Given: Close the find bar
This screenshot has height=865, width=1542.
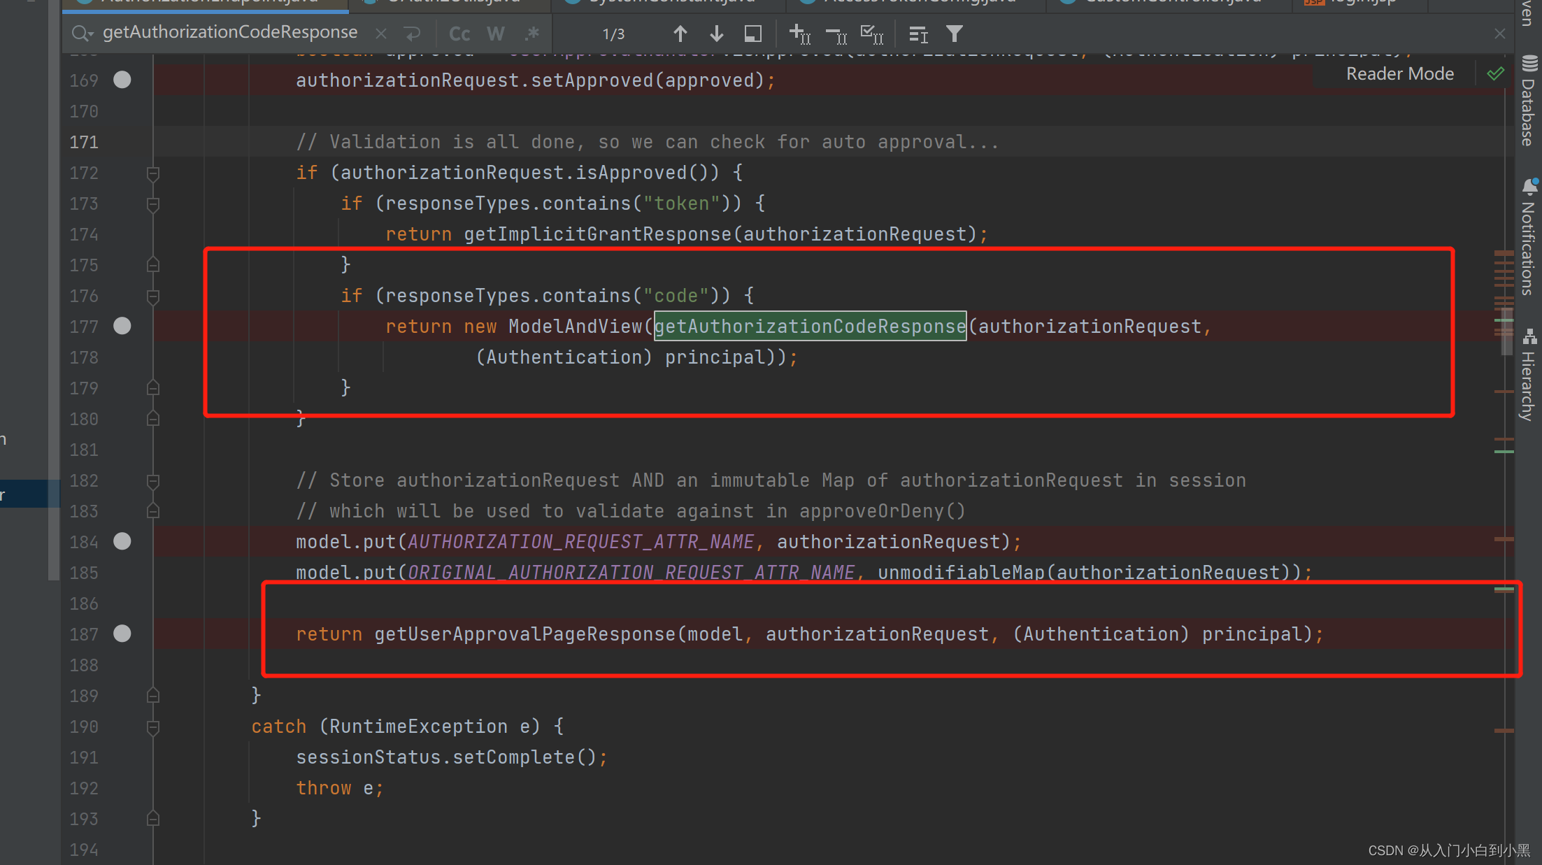Looking at the screenshot, I should (x=1499, y=34).
